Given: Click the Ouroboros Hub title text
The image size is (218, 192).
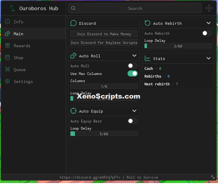Looking at the screenshot, I should 39,8.
